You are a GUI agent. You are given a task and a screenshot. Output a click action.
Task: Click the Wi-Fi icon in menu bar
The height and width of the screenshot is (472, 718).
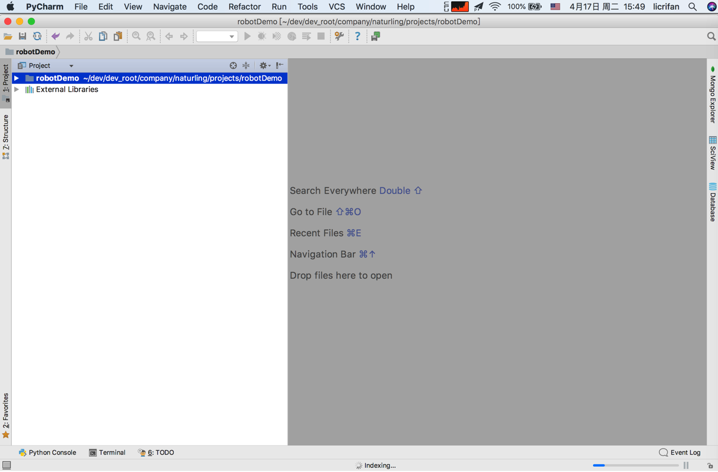tap(495, 6)
